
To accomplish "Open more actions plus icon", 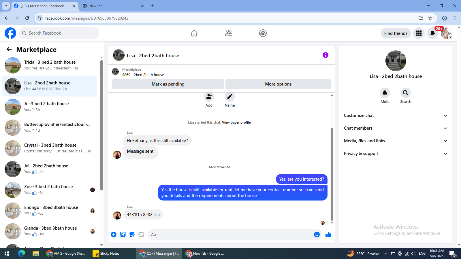I will click(114, 235).
